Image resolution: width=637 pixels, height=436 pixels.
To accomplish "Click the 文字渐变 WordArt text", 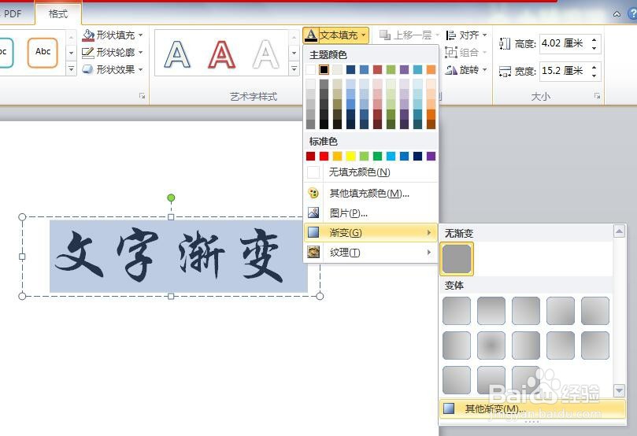I will click(169, 256).
